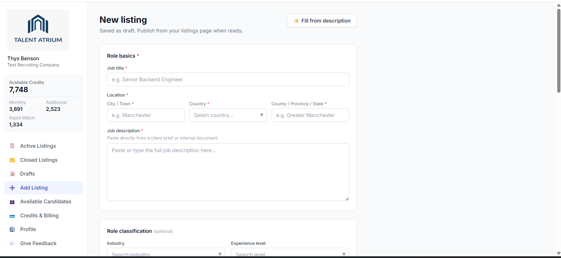Expand the Industry search dropdown

(166, 254)
